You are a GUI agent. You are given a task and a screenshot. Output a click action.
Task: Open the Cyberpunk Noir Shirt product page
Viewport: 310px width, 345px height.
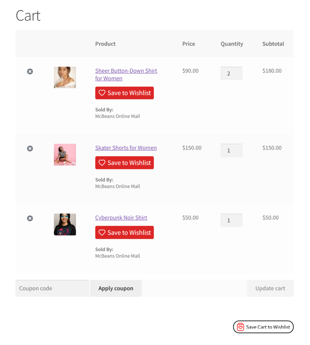(121, 217)
